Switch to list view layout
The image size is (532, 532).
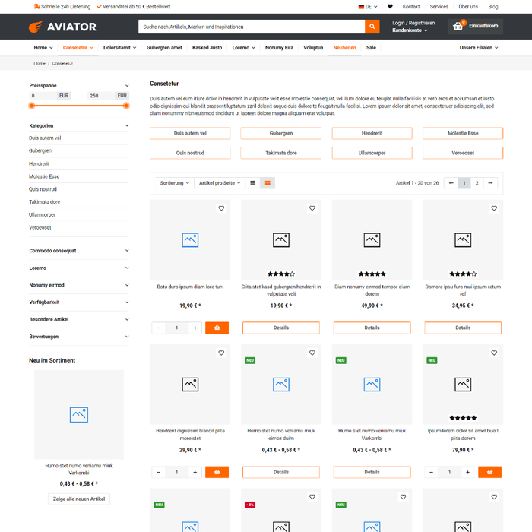point(253,183)
